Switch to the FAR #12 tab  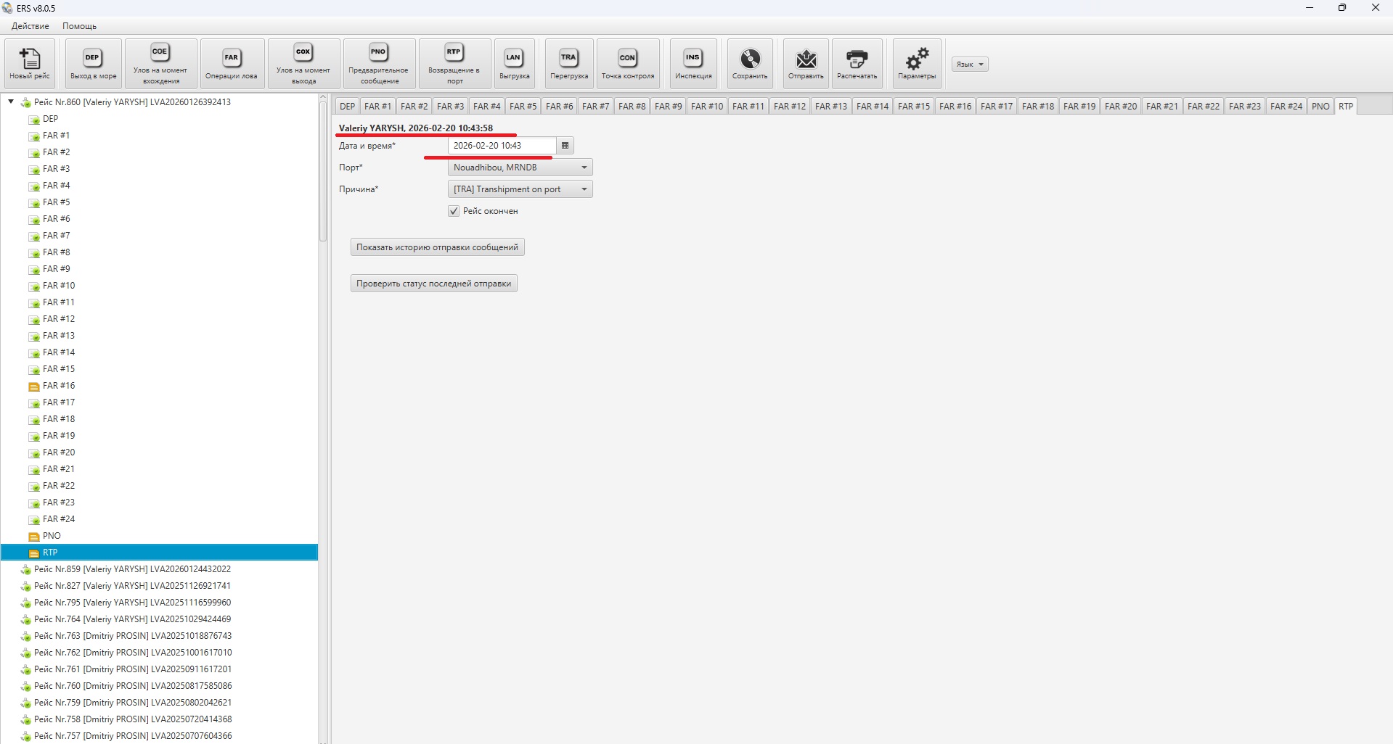pyautogui.click(x=789, y=107)
